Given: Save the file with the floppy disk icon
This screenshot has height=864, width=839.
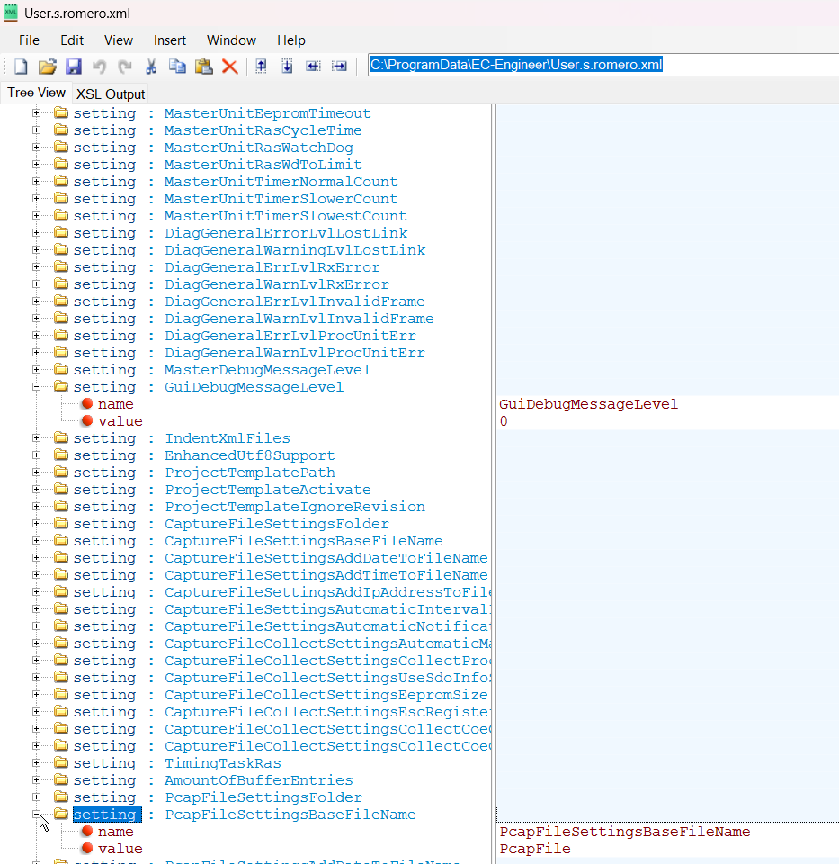Looking at the screenshot, I should point(74,67).
